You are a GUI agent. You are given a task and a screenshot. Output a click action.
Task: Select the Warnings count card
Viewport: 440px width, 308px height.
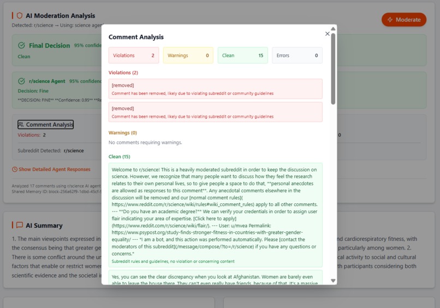188,55
